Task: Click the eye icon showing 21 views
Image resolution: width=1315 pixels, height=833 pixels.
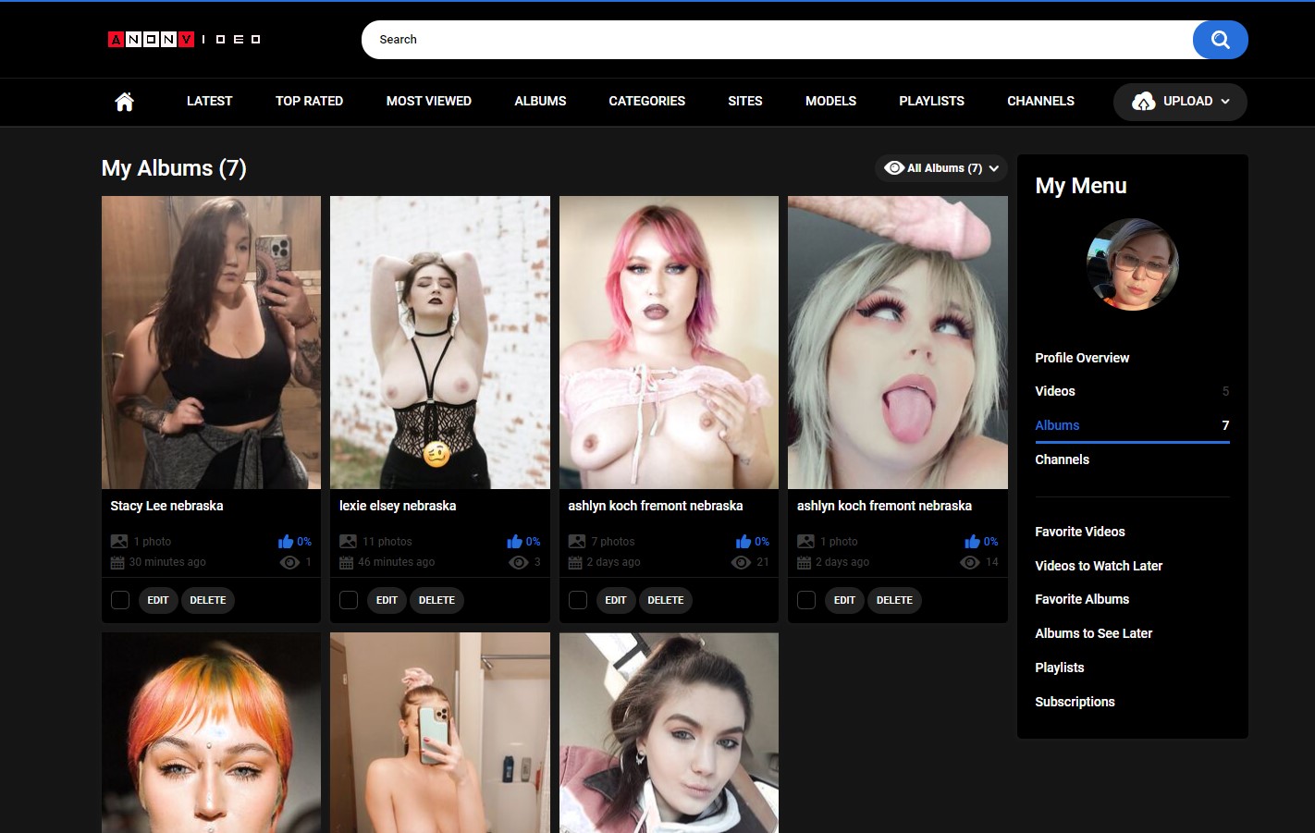Action: click(741, 562)
